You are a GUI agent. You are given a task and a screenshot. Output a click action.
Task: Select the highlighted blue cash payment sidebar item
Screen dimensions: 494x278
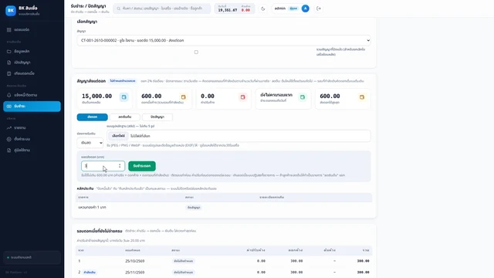32,107
